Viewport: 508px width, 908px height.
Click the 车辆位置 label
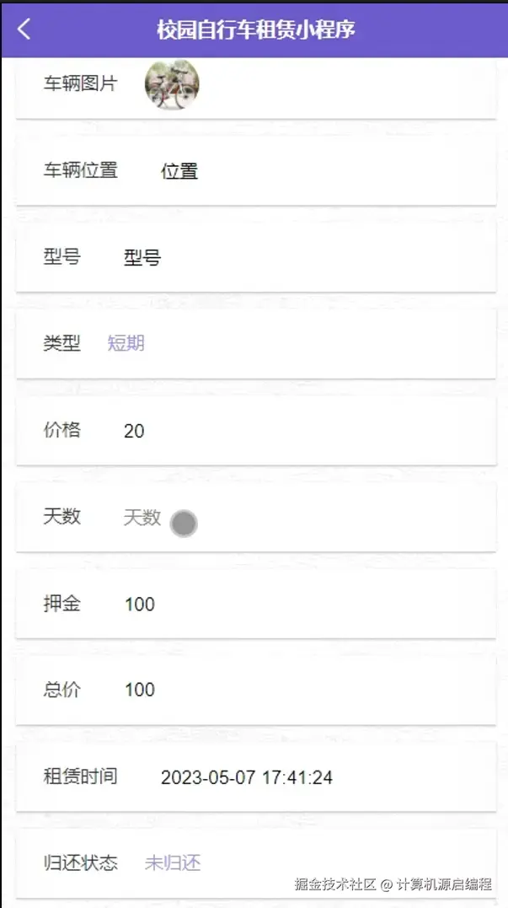pyautogui.click(x=81, y=170)
